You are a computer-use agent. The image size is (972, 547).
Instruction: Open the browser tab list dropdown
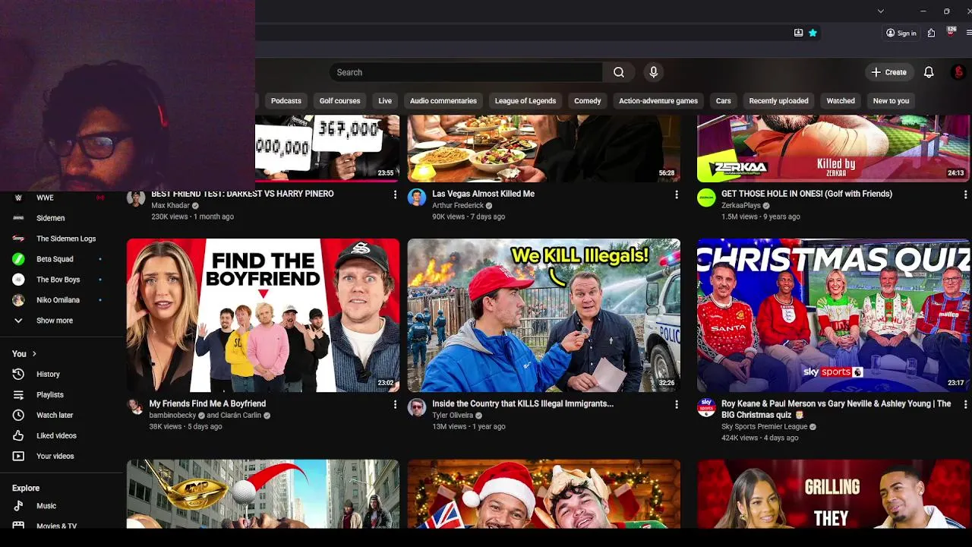point(880,11)
